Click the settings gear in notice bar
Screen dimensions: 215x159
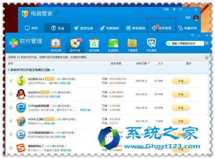point(207,57)
